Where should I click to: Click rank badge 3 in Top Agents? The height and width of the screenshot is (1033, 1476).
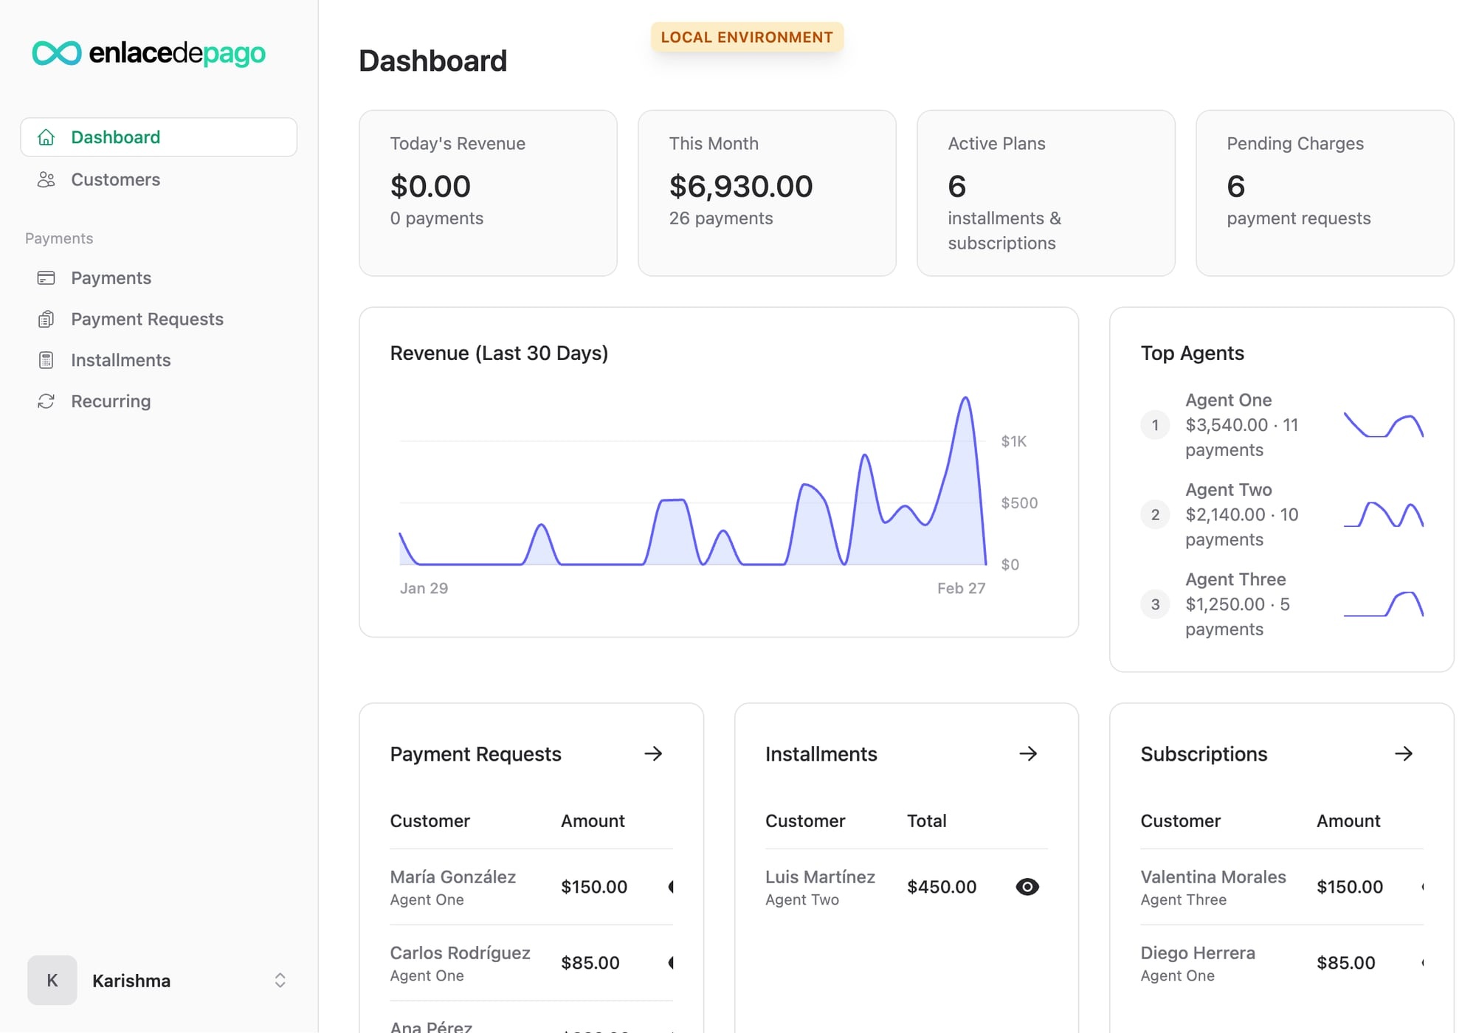click(x=1155, y=604)
